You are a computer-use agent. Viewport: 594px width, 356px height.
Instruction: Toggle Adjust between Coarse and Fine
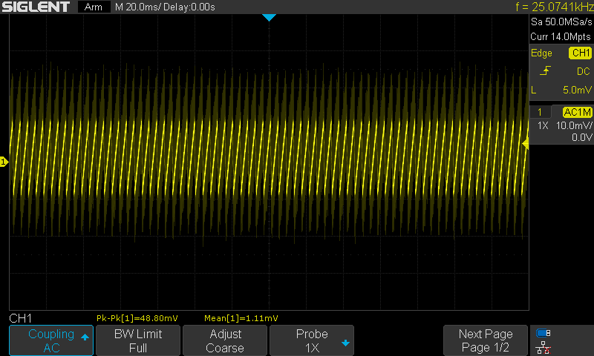pos(224,340)
